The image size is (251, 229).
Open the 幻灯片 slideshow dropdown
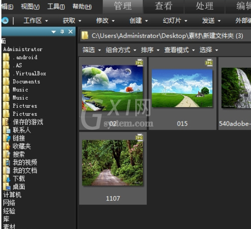[175, 20]
